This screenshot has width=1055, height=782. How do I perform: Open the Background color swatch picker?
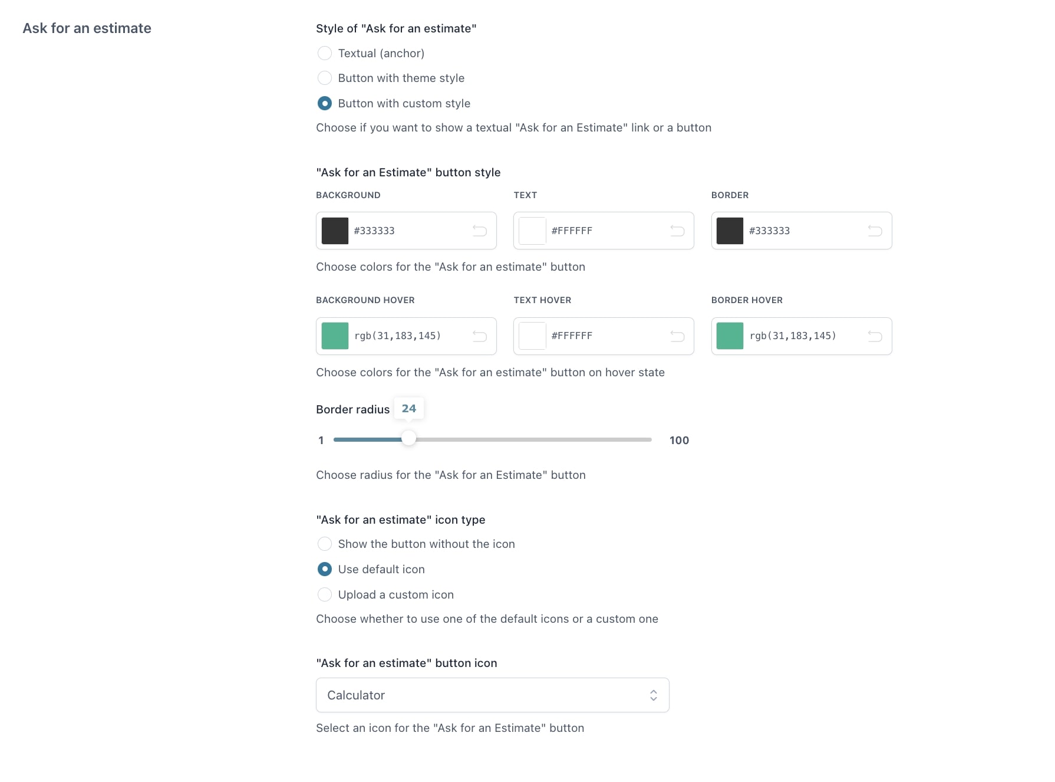coord(335,231)
